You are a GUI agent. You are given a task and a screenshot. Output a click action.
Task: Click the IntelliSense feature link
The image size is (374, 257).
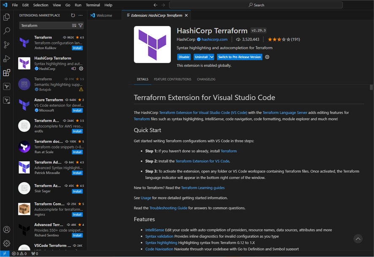click(155, 230)
